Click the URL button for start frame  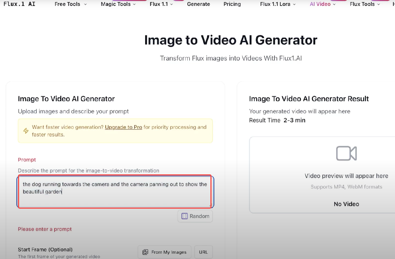pos(203,252)
